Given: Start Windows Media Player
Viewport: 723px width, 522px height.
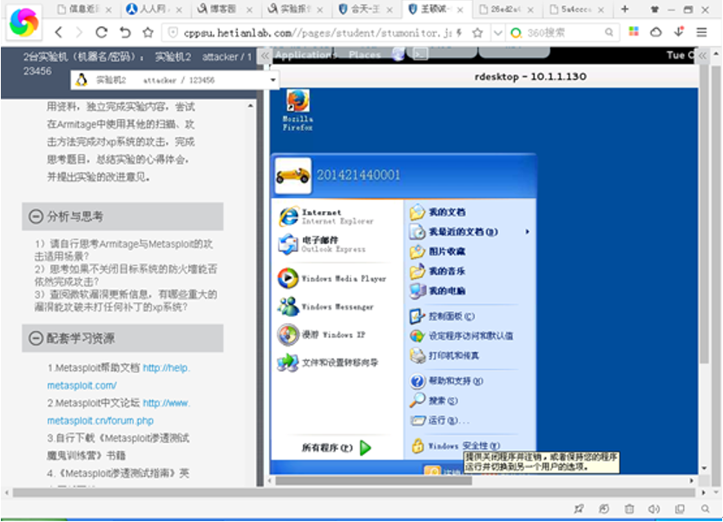Looking at the screenshot, I should 332,279.
